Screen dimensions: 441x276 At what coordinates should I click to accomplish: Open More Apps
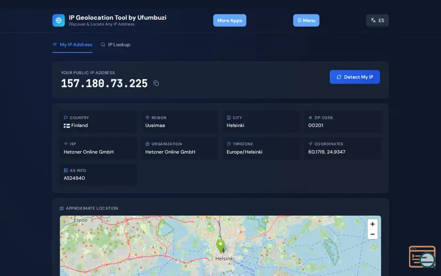tap(229, 20)
